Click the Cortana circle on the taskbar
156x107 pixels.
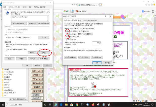[45, 105]
